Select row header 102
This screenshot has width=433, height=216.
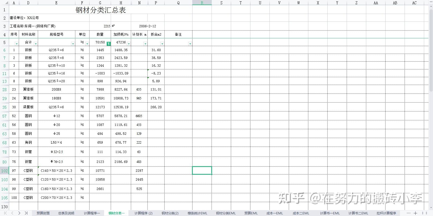point(5,171)
